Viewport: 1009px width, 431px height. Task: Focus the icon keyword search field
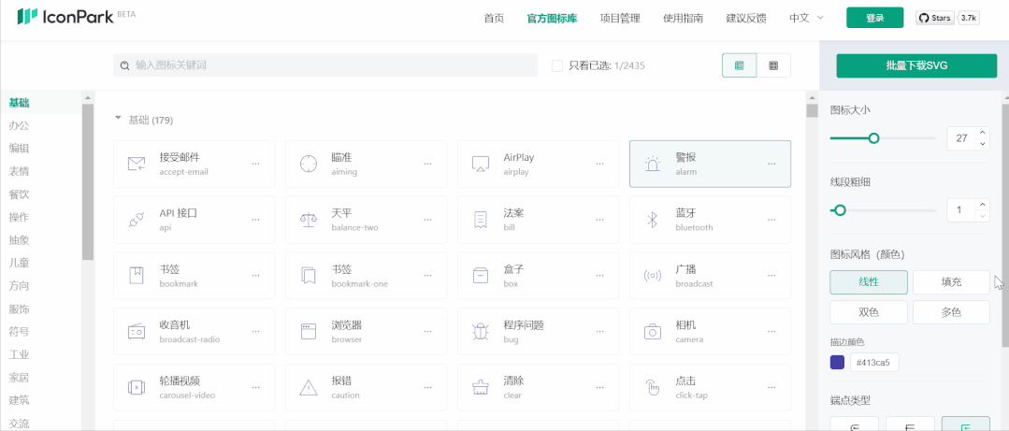click(325, 65)
